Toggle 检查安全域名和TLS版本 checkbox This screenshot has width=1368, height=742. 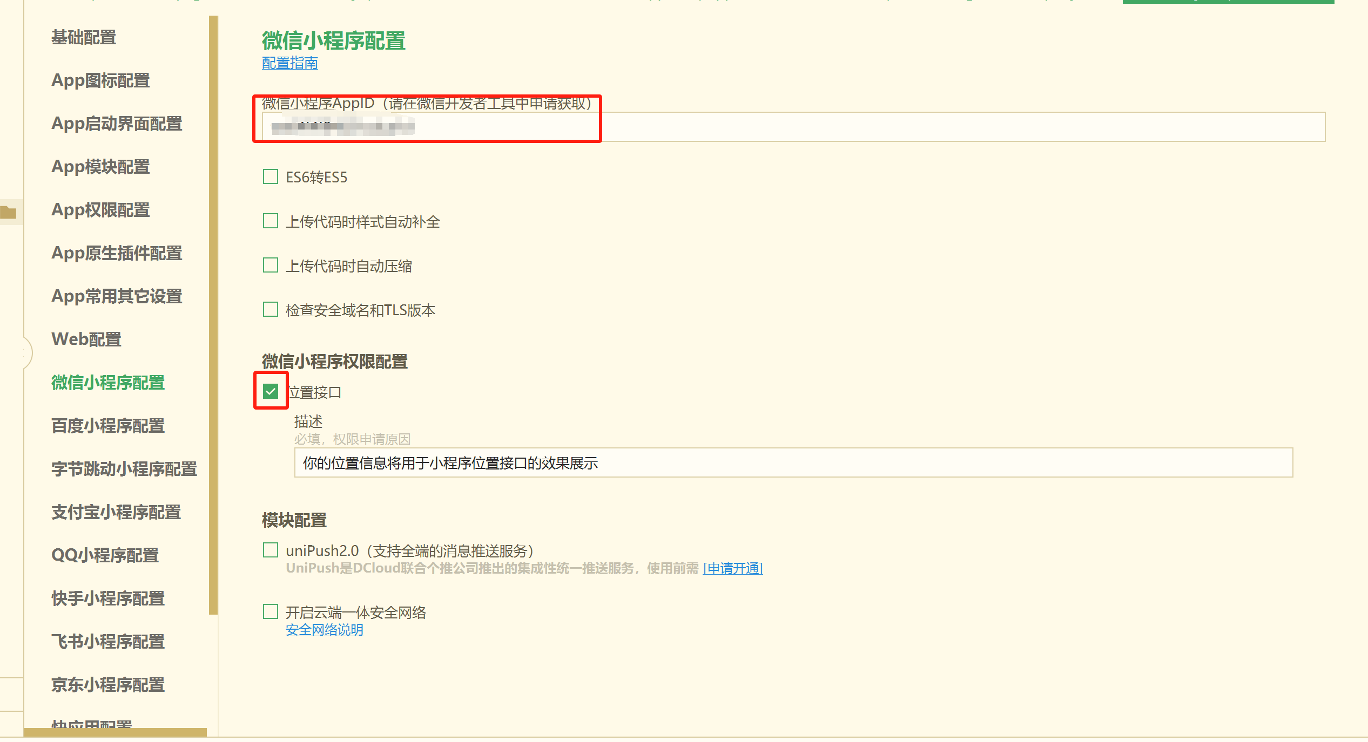(271, 310)
